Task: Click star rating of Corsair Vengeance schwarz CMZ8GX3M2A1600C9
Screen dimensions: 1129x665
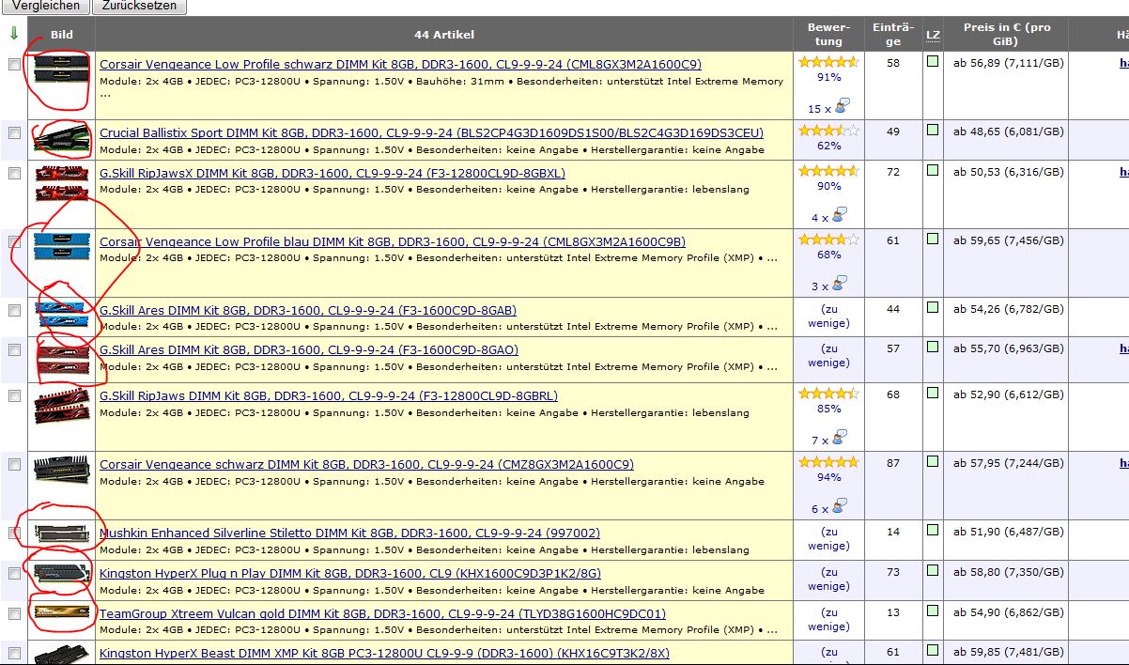Action: [x=828, y=463]
